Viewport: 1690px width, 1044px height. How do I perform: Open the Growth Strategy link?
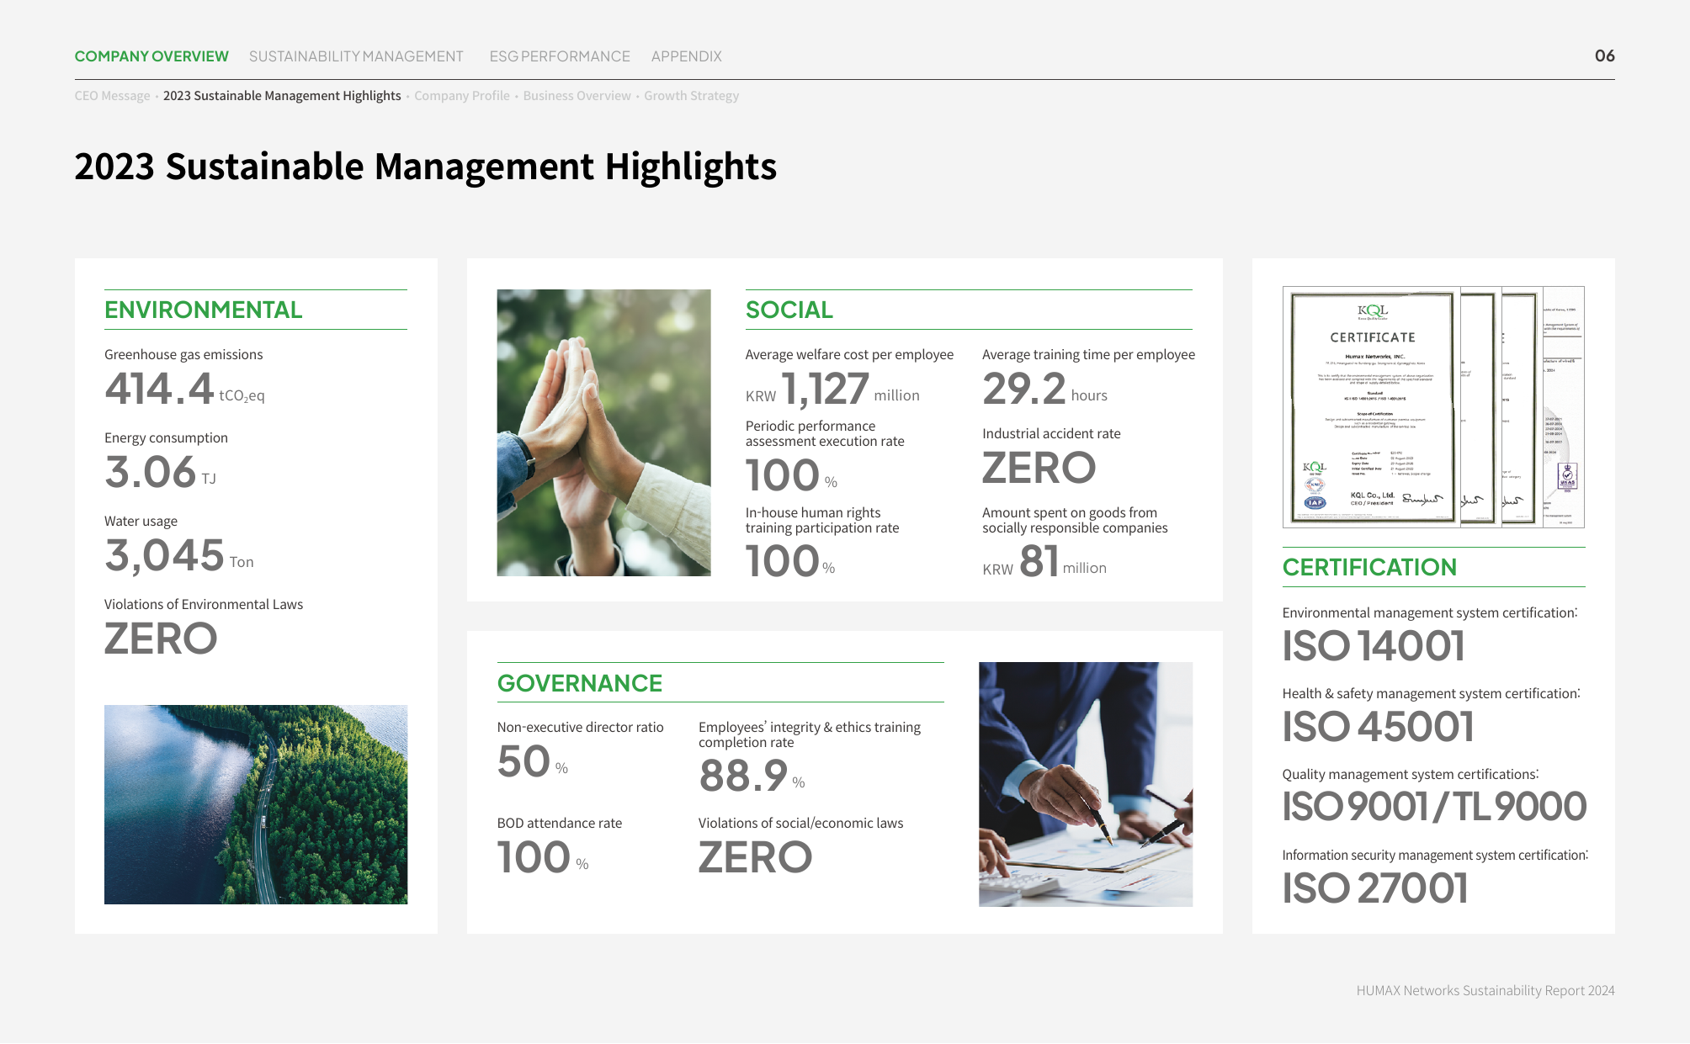tap(692, 96)
